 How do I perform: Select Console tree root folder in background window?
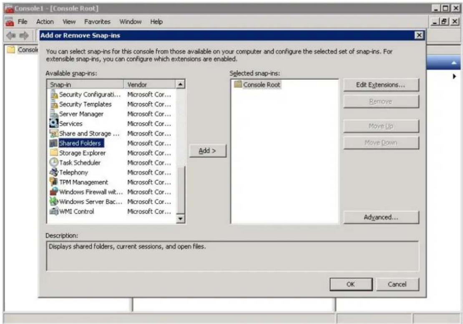point(23,50)
